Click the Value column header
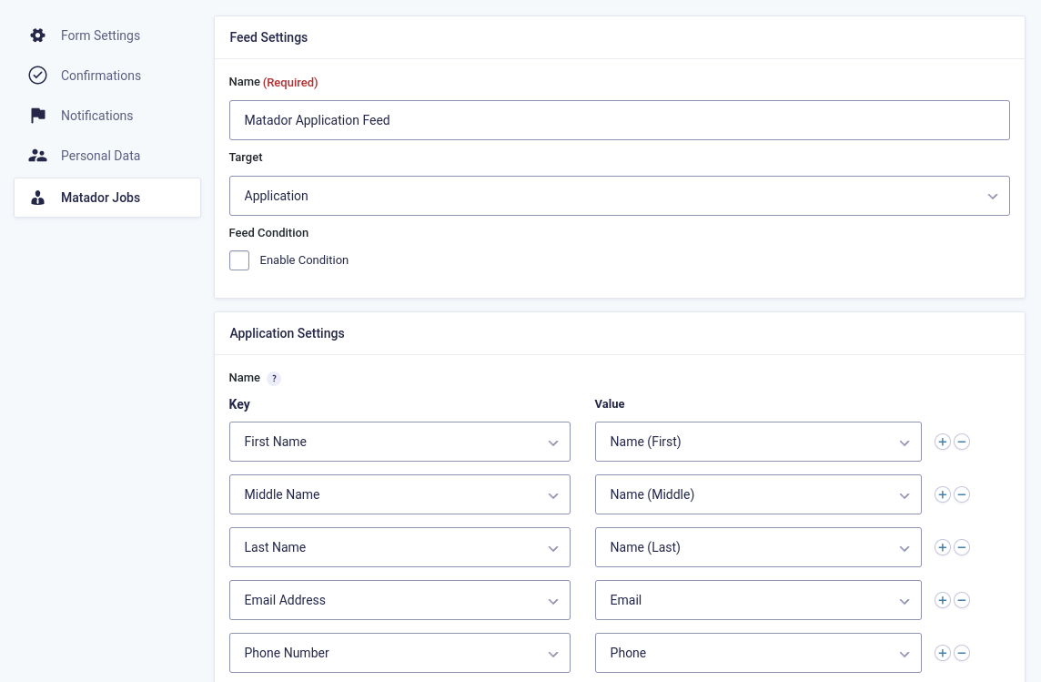The height and width of the screenshot is (682, 1041). [610, 403]
